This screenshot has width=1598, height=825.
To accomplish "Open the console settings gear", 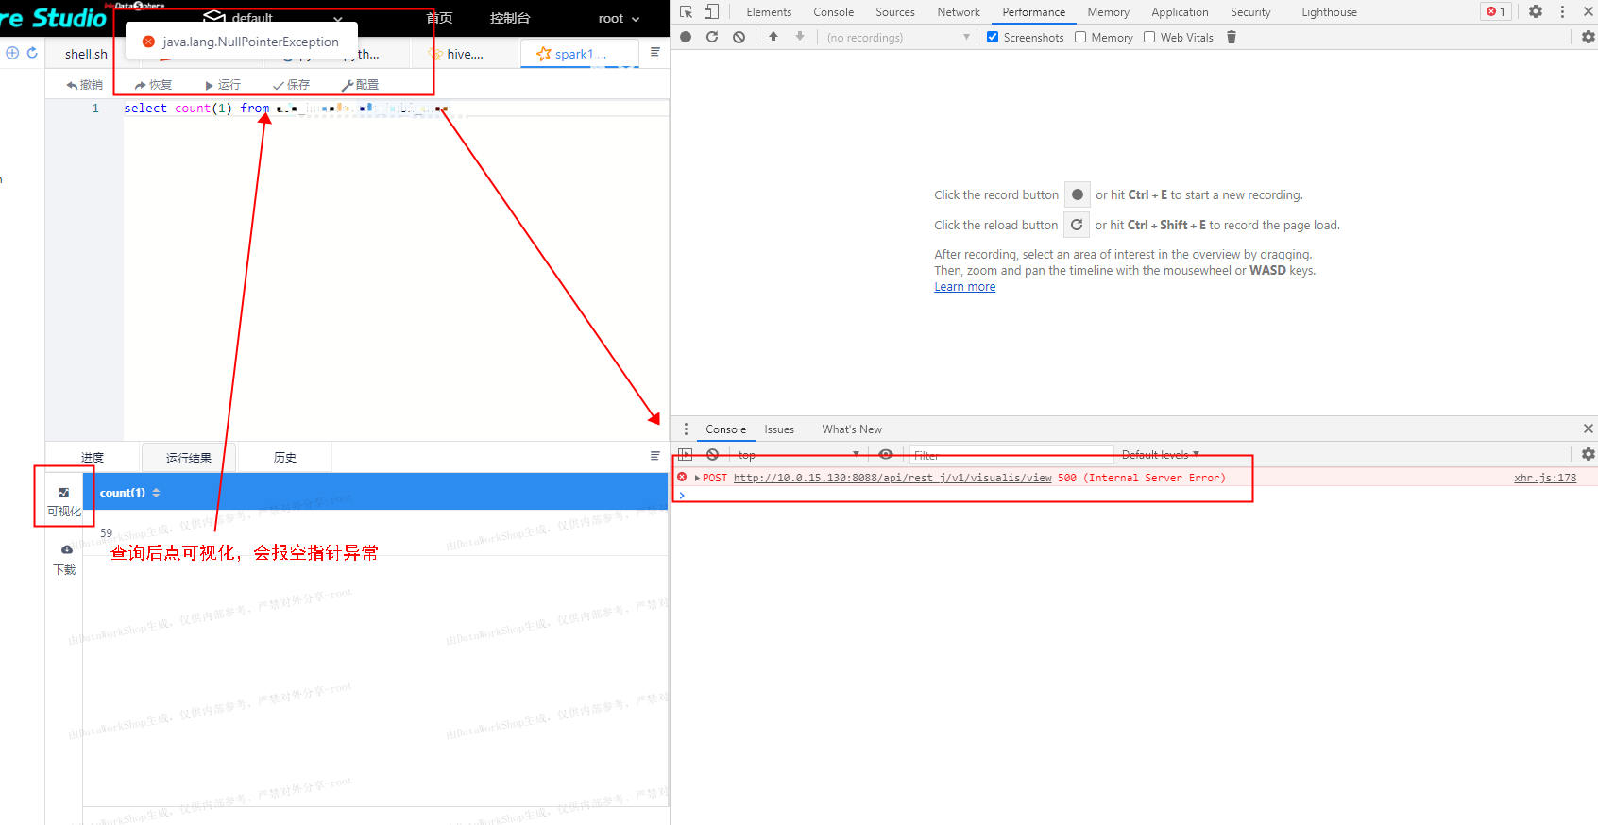I will click(1588, 454).
